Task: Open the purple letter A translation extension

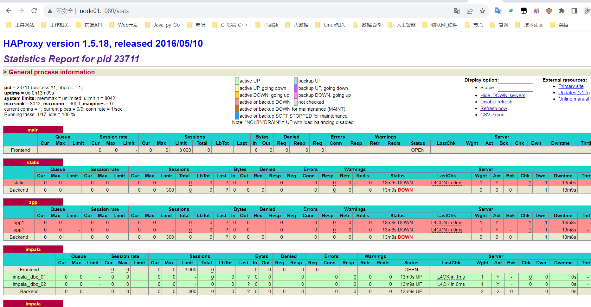Action: pyautogui.click(x=536, y=11)
